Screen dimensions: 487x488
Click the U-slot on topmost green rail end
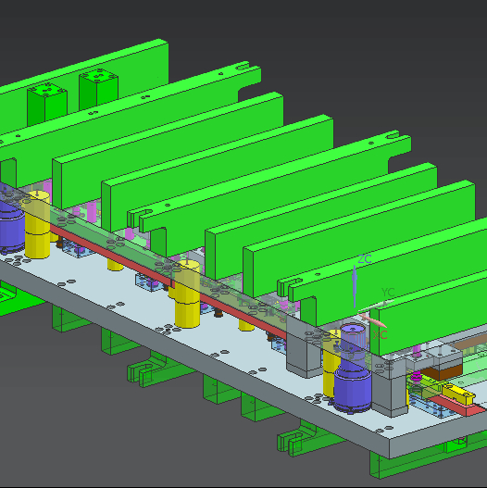pos(243,67)
